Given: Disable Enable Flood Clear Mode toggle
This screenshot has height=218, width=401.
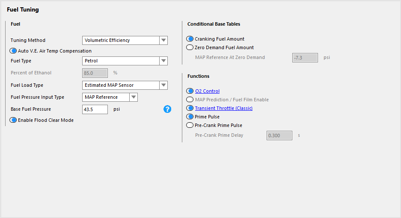Looking at the screenshot, I should (13, 120).
